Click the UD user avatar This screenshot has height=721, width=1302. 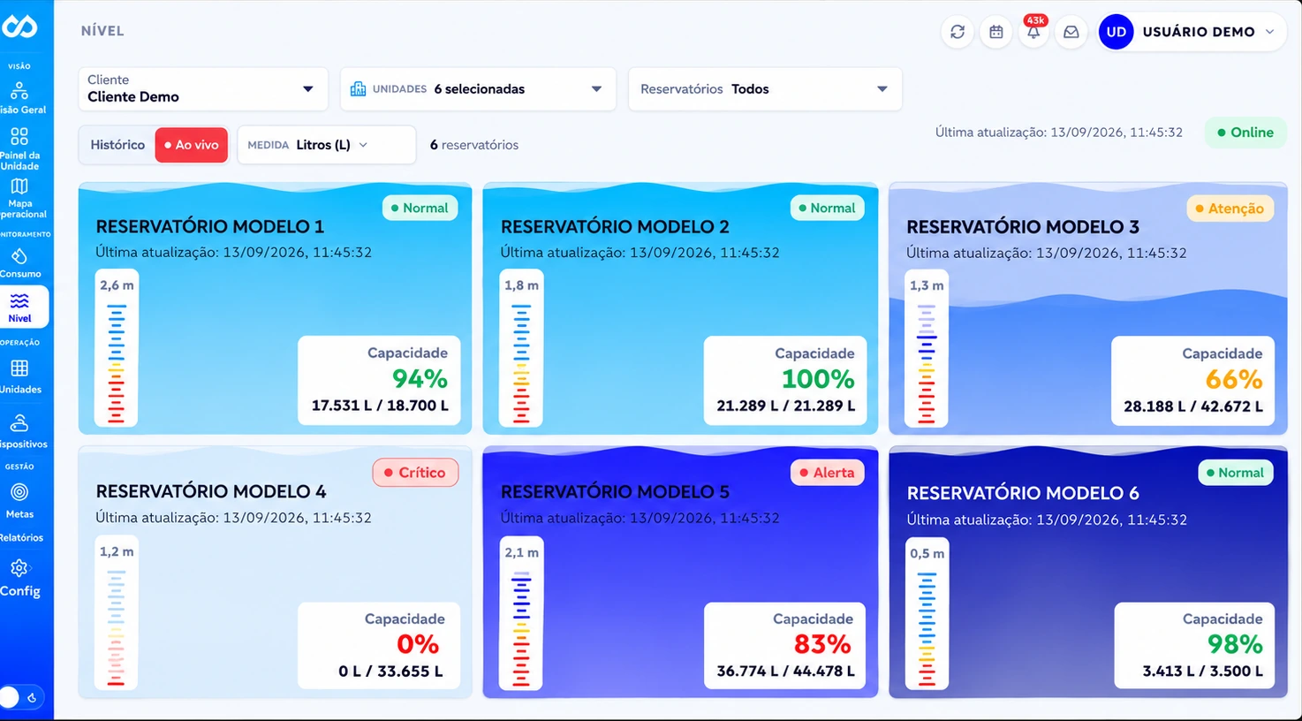[x=1116, y=32]
